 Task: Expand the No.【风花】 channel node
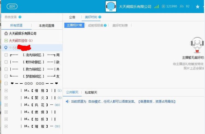[6, 105]
